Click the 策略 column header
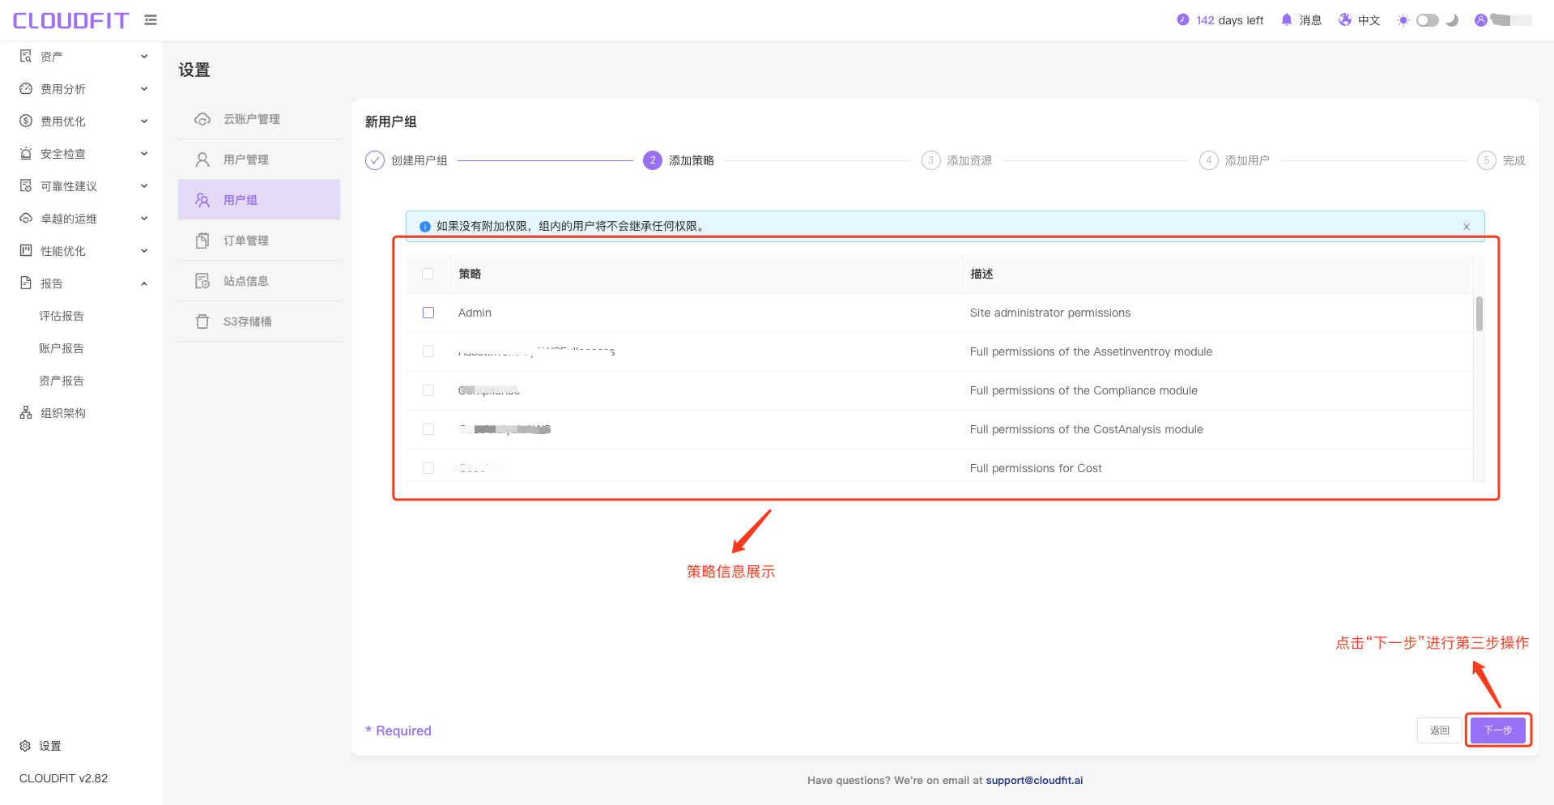Viewport: 1554px width, 805px height. point(470,274)
